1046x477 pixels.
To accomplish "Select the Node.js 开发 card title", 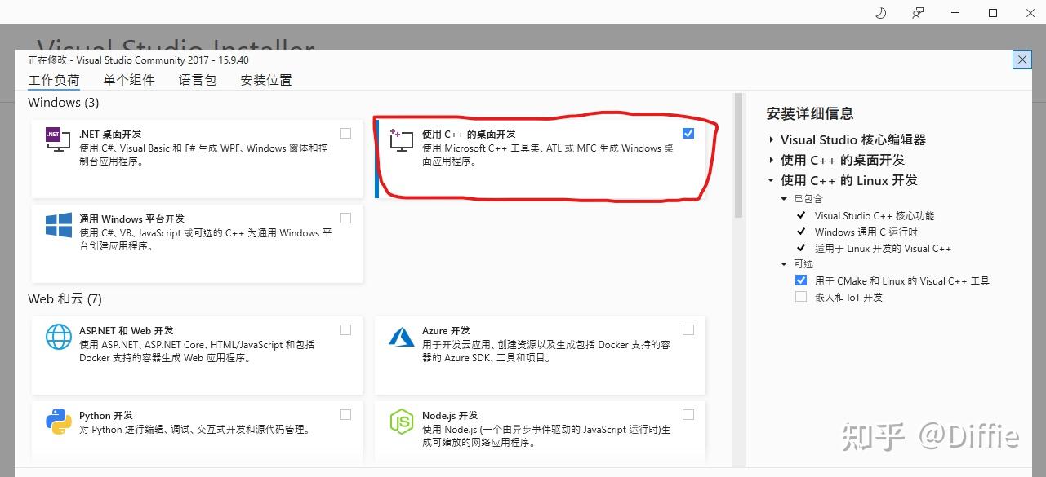I will (450, 415).
